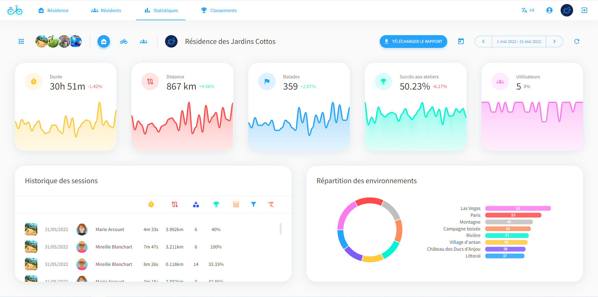The height and width of the screenshot is (297, 598).
Task: Click the blue filter funnel icon
Action: tap(253, 204)
